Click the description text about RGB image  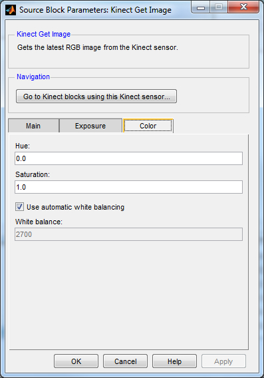(x=98, y=47)
